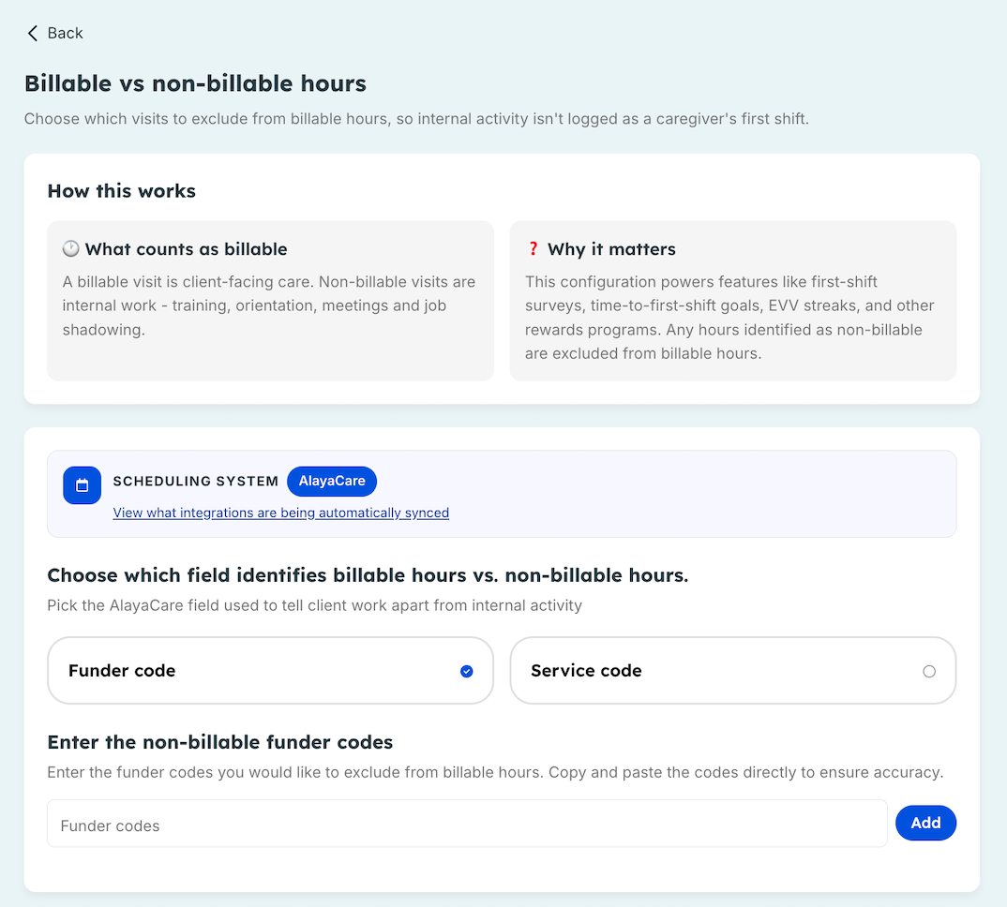This screenshot has width=1007, height=907.
Task: Open the view automatically synced integrations link
Action: point(280,513)
